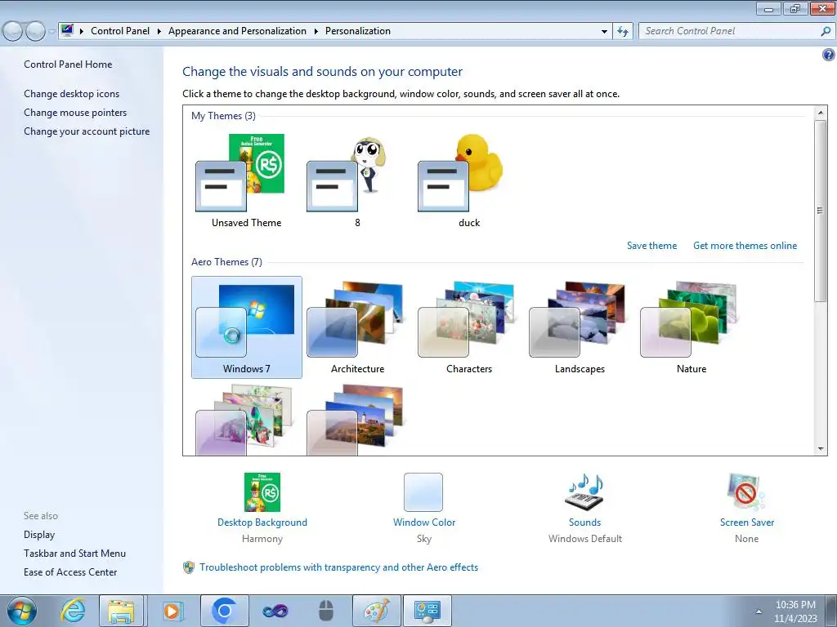The image size is (837, 627).
Task: Click the My Themes (3) heading
Action: pyautogui.click(x=223, y=116)
